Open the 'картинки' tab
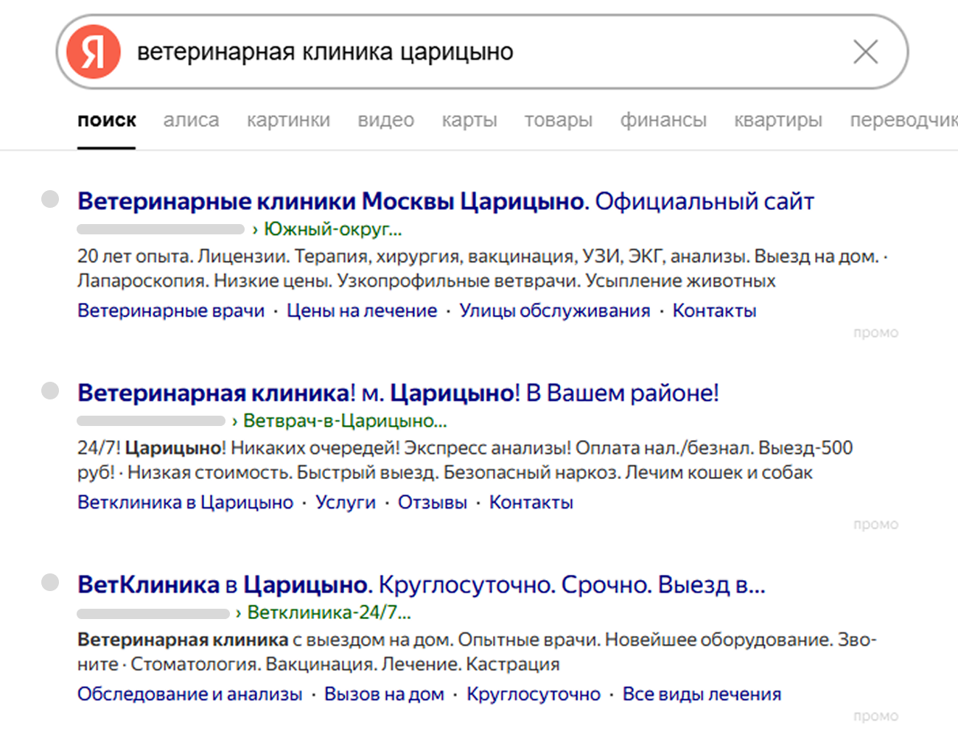 [288, 120]
